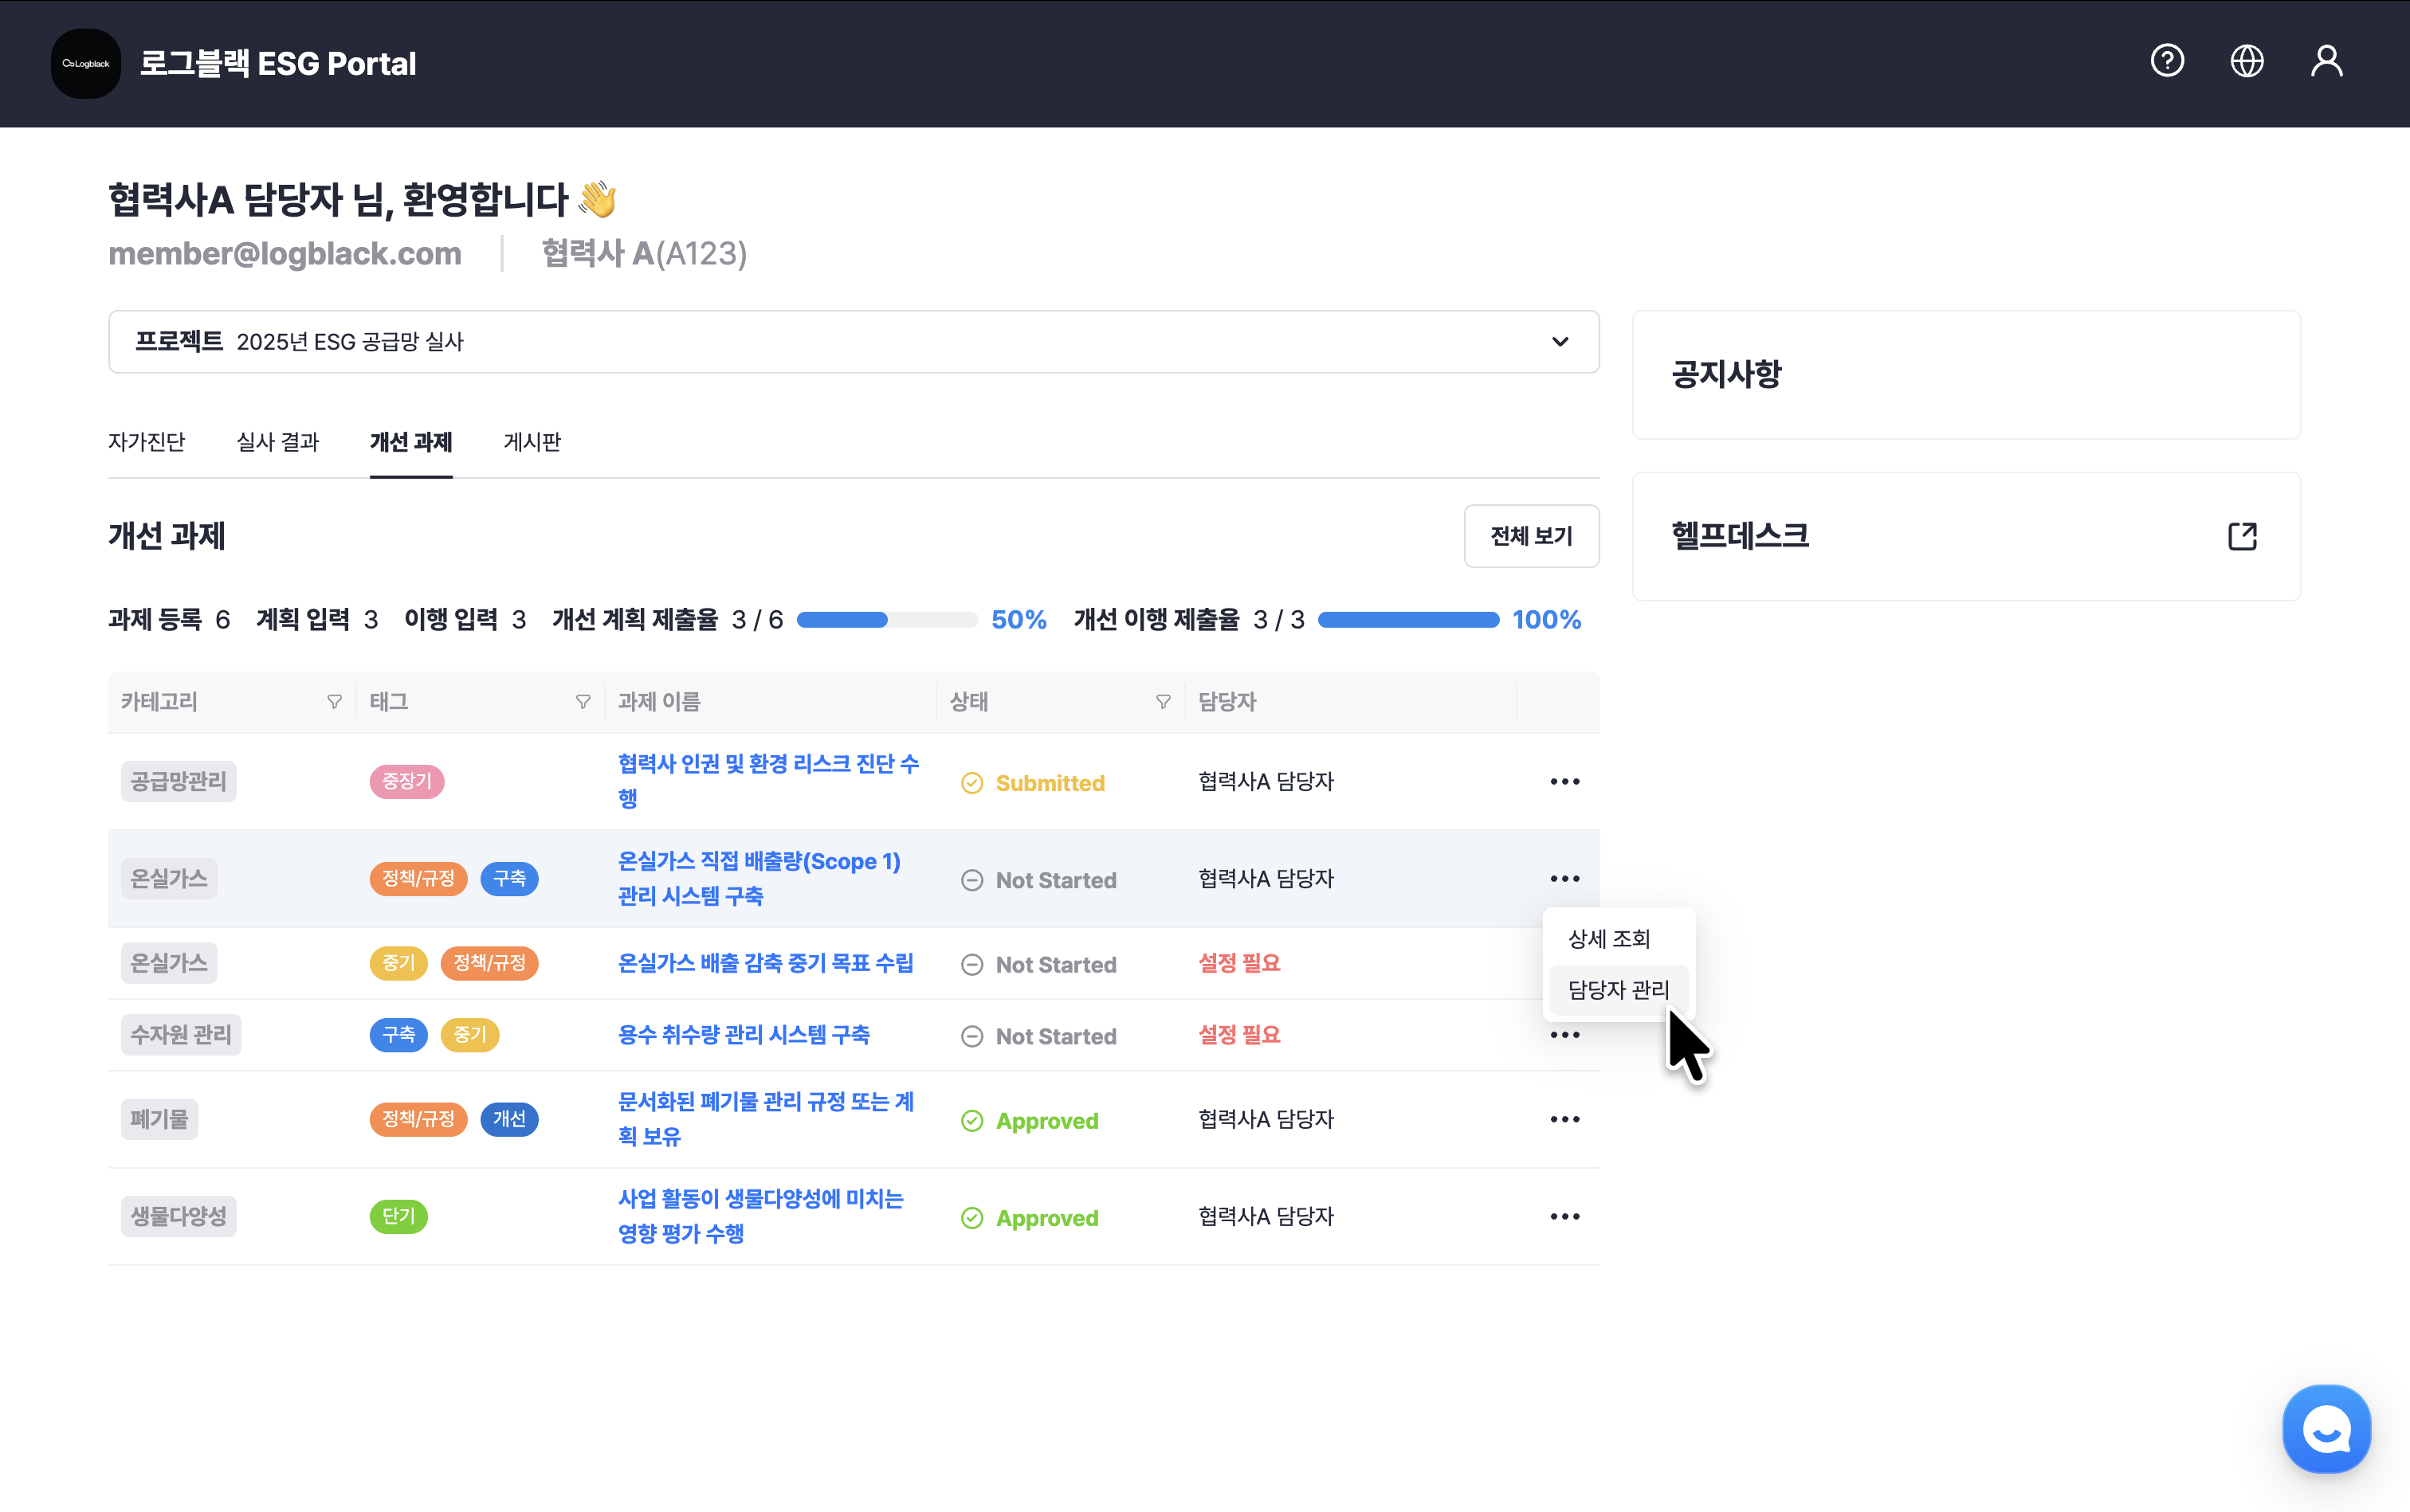Open 온실가스 배출 감축 중기 목표 수립 link
2410x1512 pixels.
tap(765, 963)
